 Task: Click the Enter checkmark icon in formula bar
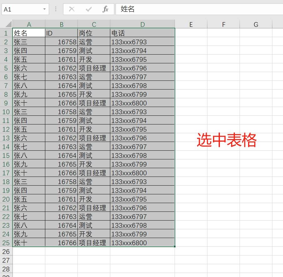pyautogui.click(x=89, y=9)
